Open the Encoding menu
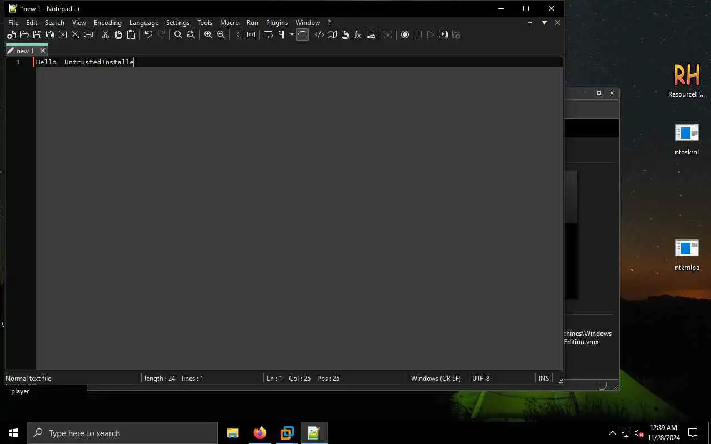 pyautogui.click(x=107, y=23)
